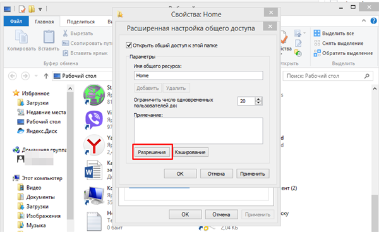Image resolution: width=379 pixels, height=232 pixels.
Task: Click the Изменить edit icon in ribbon
Action: point(298,44)
